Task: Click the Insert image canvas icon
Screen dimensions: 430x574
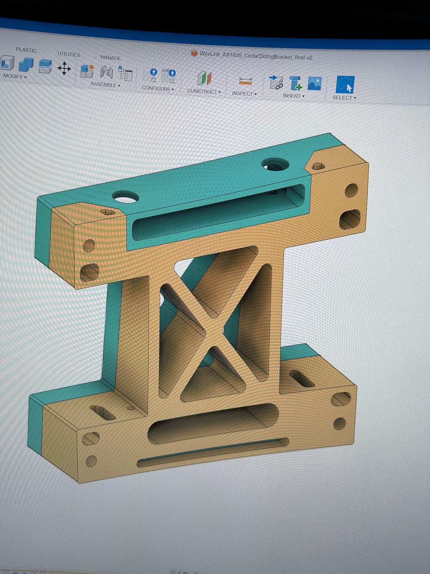Action: tap(314, 84)
